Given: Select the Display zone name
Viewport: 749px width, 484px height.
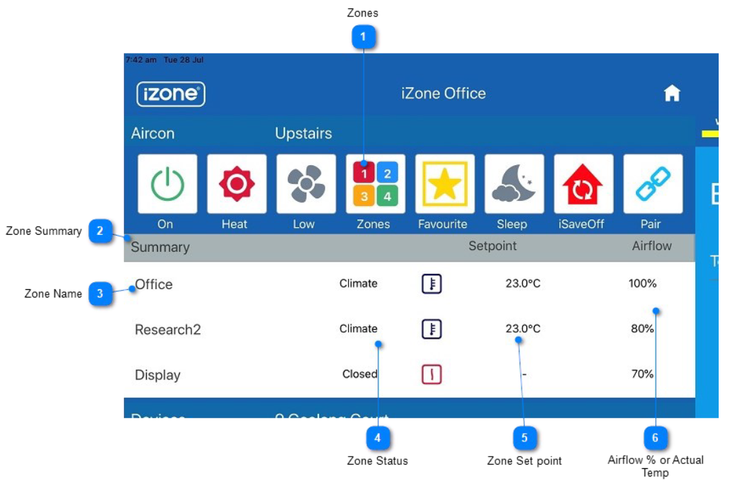Looking at the screenshot, I should click(158, 375).
